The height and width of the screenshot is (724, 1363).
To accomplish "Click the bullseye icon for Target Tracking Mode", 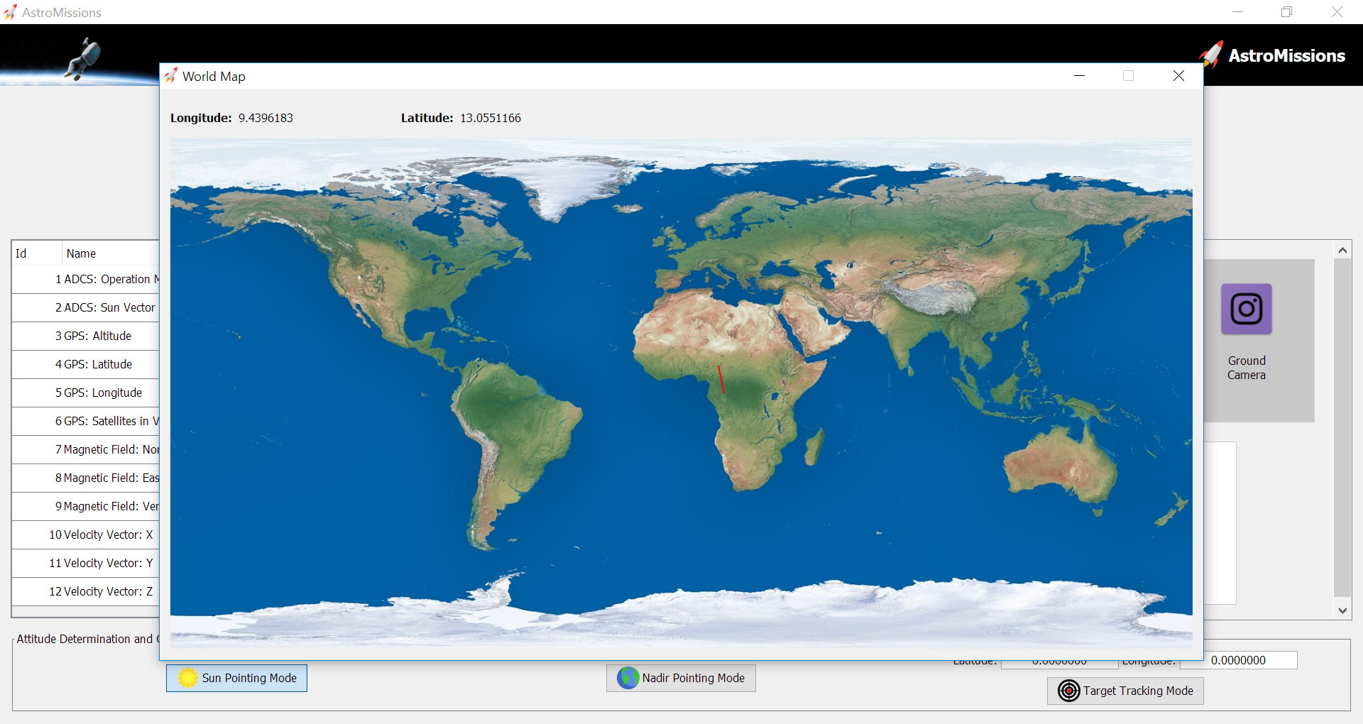I will 1068,691.
